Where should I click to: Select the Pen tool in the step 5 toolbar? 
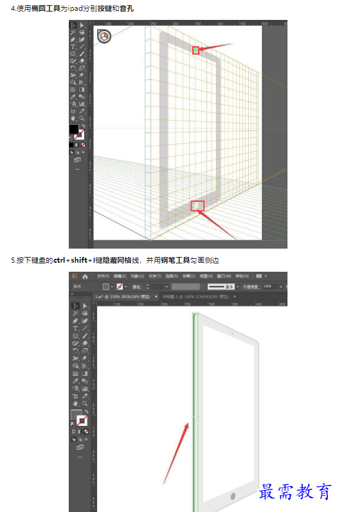click(75, 321)
